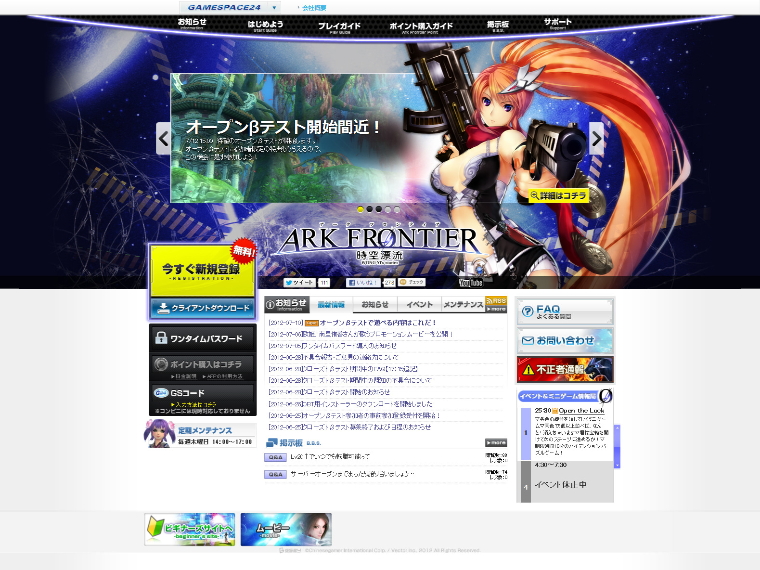Open the 入力方法はコチラ link
Viewport: 760px width, 570px height.
pyautogui.click(x=195, y=405)
